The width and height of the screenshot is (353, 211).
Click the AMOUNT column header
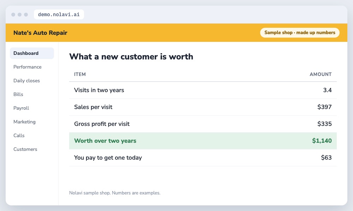321,74
